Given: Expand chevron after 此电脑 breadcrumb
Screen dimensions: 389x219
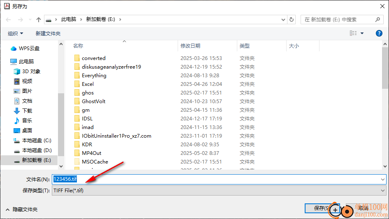Looking at the screenshot, I should (81, 19).
